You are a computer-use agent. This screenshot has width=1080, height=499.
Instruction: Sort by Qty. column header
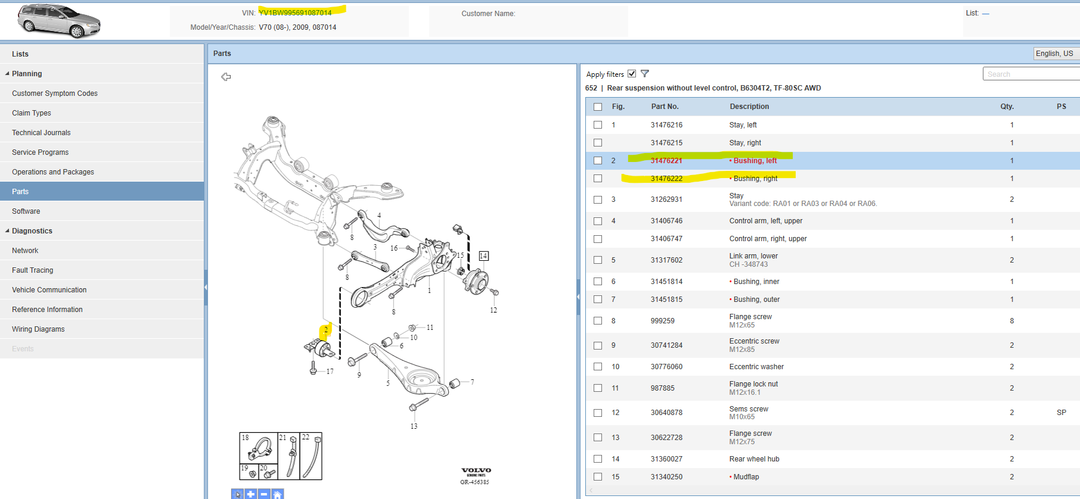(x=1007, y=107)
